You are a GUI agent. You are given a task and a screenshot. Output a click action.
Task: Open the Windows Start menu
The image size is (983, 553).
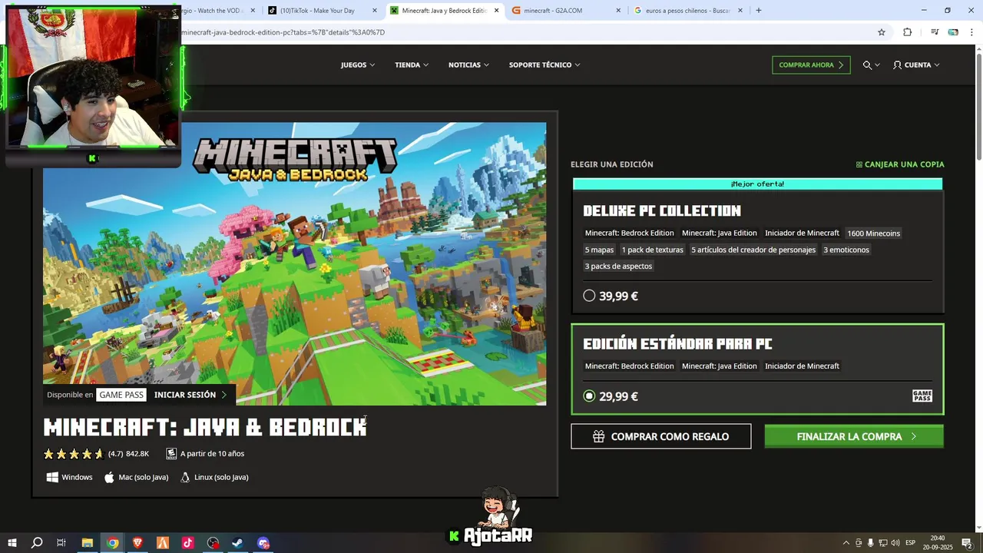pyautogui.click(x=12, y=543)
